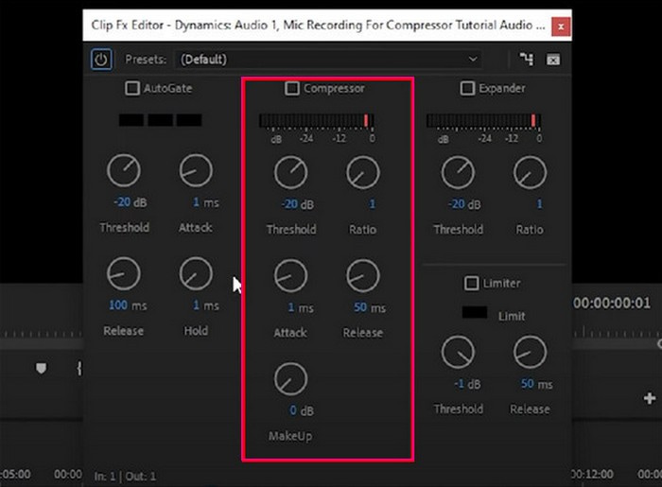Viewport: 662px width, 487px height.
Task: Click the AutoGate Threshold knob
Action: [124, 170]
